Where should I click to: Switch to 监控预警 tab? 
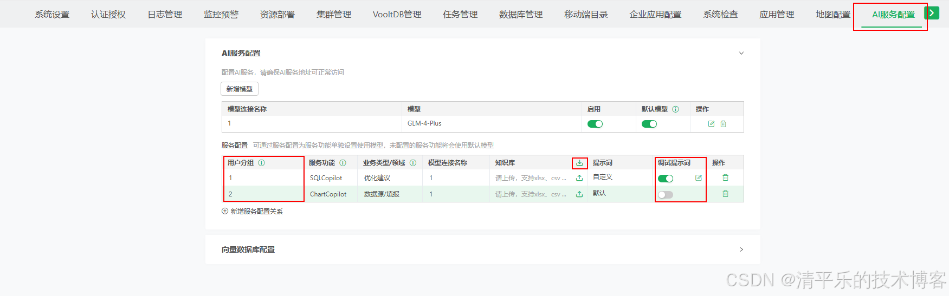[x=221, y=15]
